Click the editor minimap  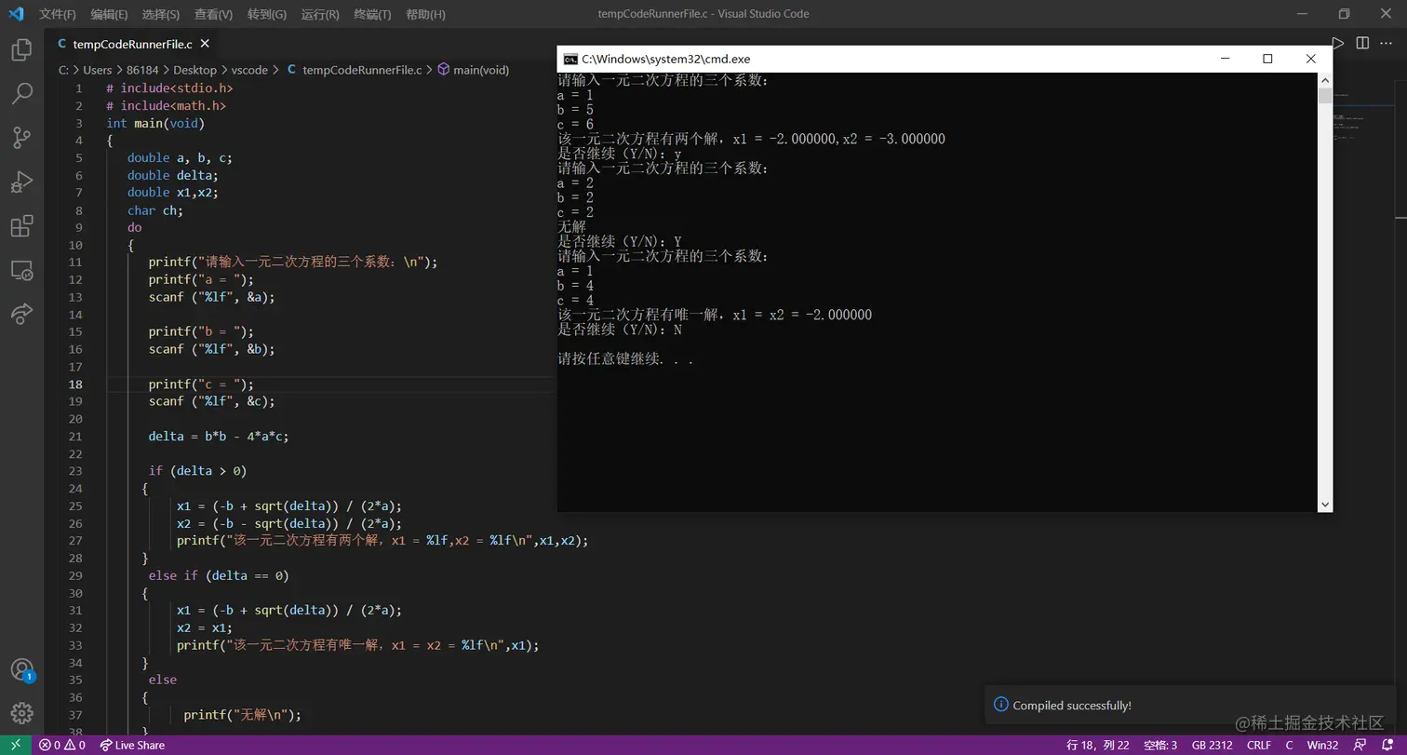pos(1363,116)
